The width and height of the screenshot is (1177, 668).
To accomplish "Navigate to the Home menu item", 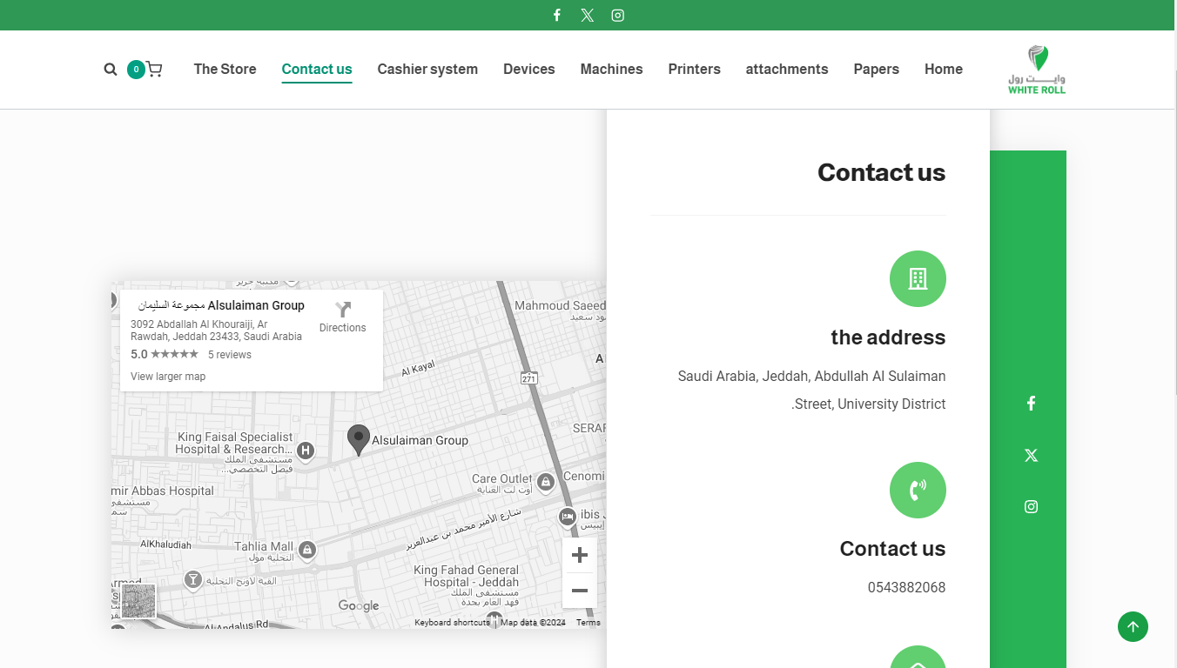I will tap(943, 70).
